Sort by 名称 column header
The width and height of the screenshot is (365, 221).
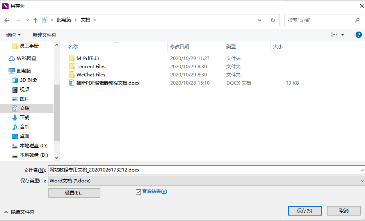pos(73,47)
